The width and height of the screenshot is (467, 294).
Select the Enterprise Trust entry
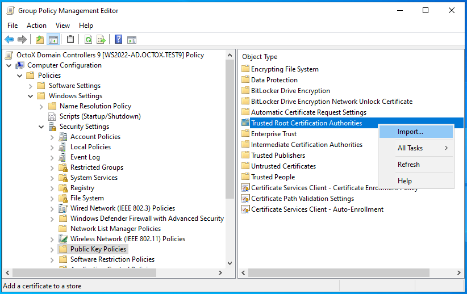[x=274, y=134]
